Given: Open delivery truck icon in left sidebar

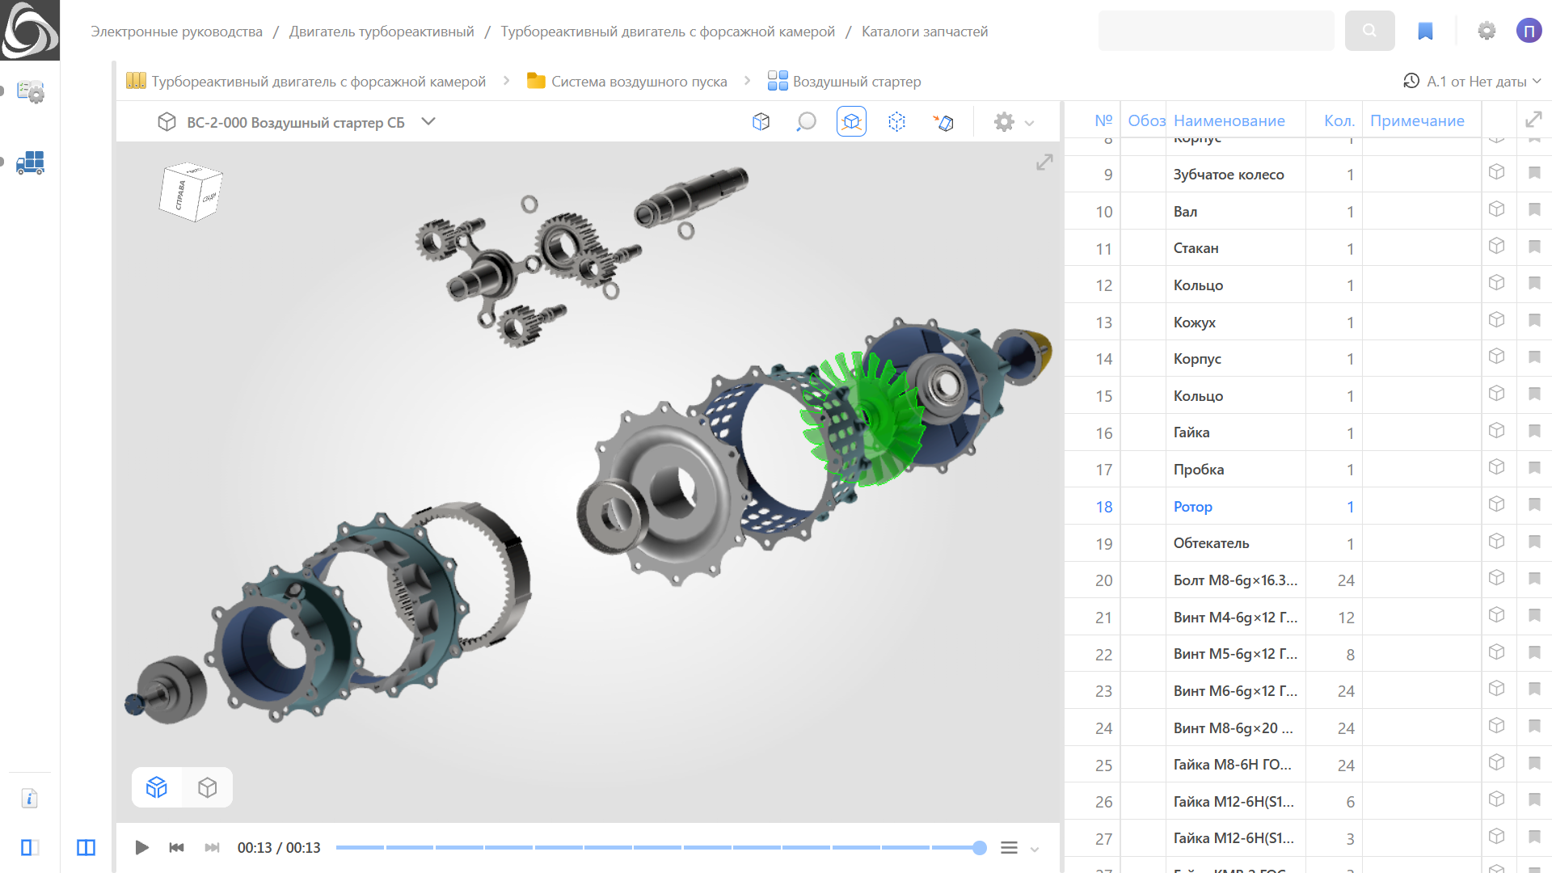Looking at the screenshot, I should (31, 162).
